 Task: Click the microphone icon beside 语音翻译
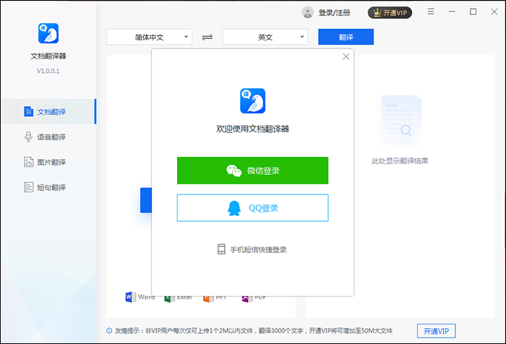pyautogui.click(x=28, y=137)
